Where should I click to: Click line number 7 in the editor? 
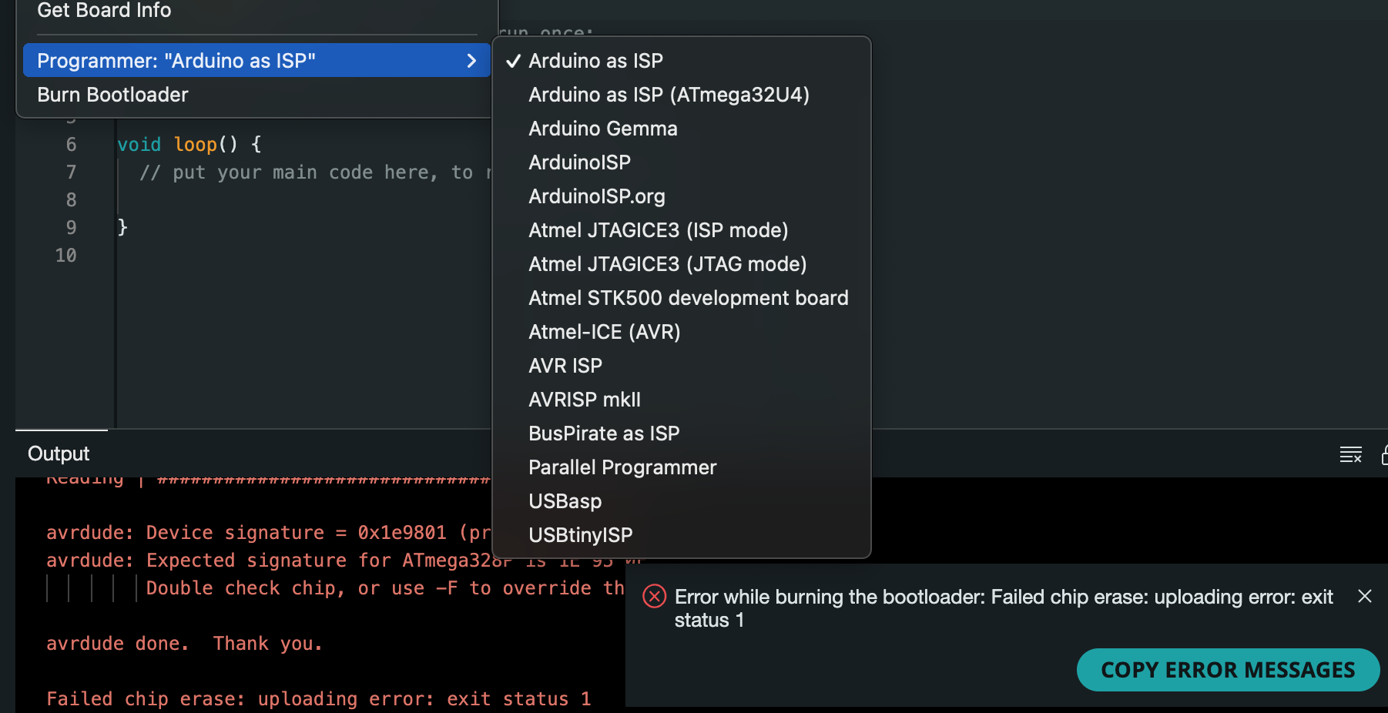(x=71, y=172)
